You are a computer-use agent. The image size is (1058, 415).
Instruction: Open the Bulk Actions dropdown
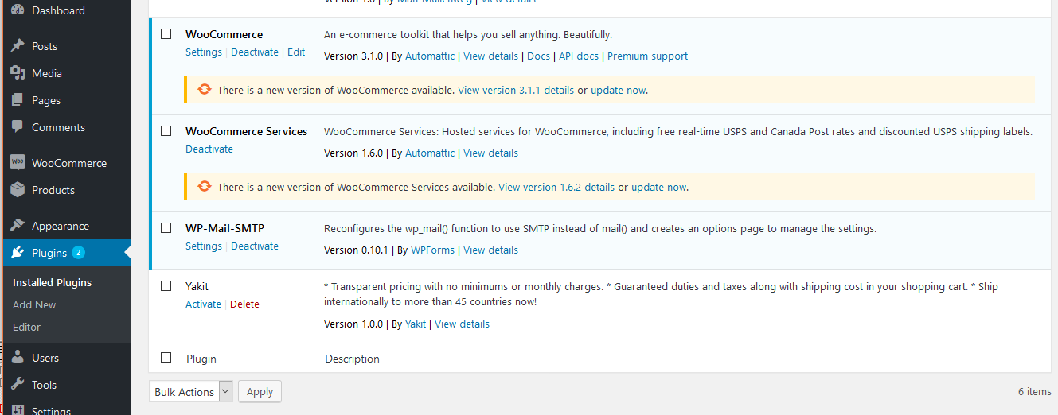pos(192,391)
